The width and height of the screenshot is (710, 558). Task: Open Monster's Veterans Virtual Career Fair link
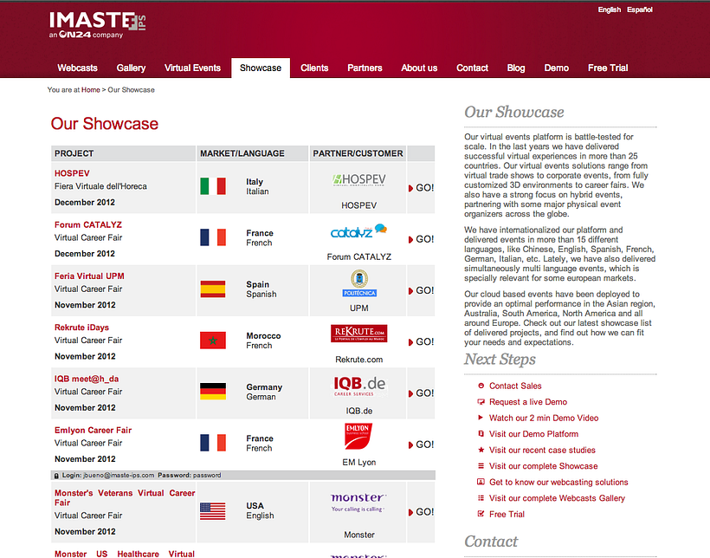[125, 497]
